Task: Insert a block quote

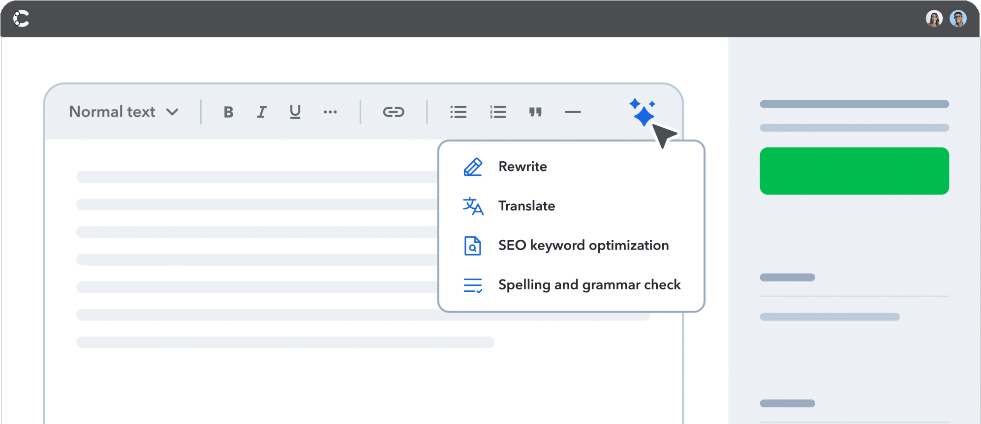Action: pos(535,112)
